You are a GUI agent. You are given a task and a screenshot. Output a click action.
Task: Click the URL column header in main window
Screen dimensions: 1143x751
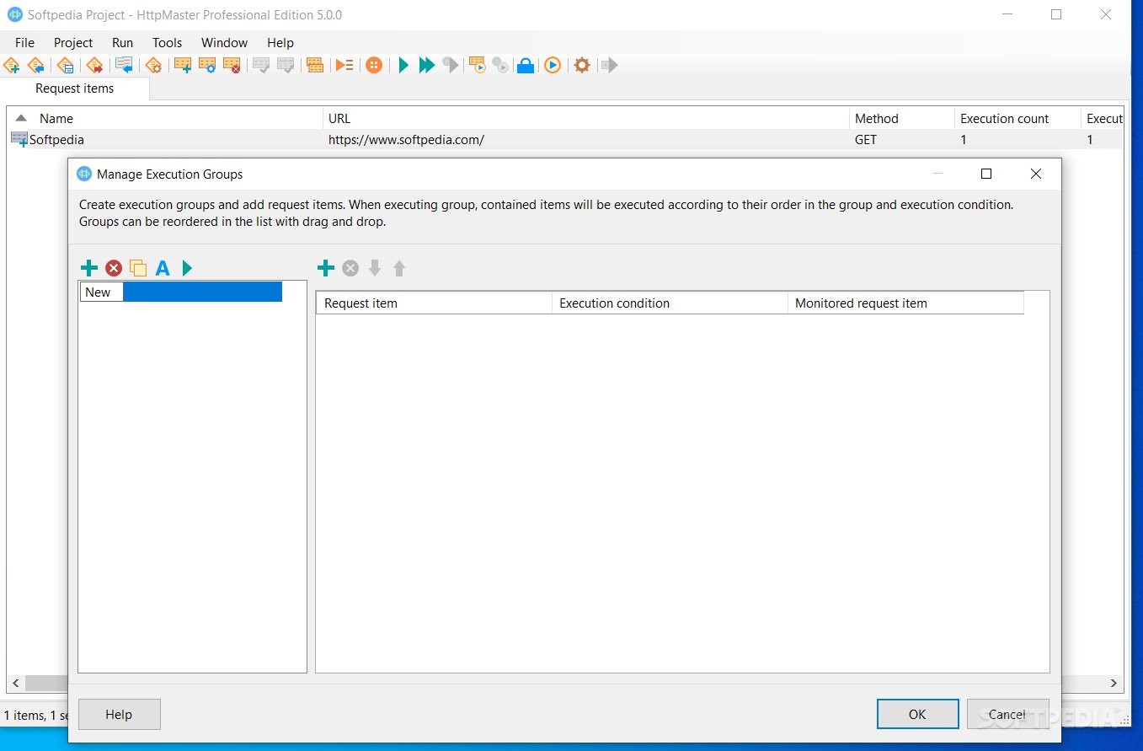pos(586,119)
